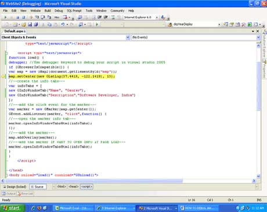Click the yellow current-statement arrow in margin
This screenshot has height=212, width=267.
(3, 77)
